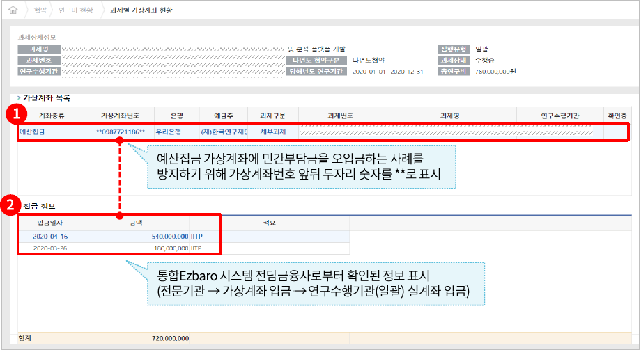The width and height of the screenshot is (641, 350).
Task: Click the 과제명 label in detail info
Action: click(39, 49)
